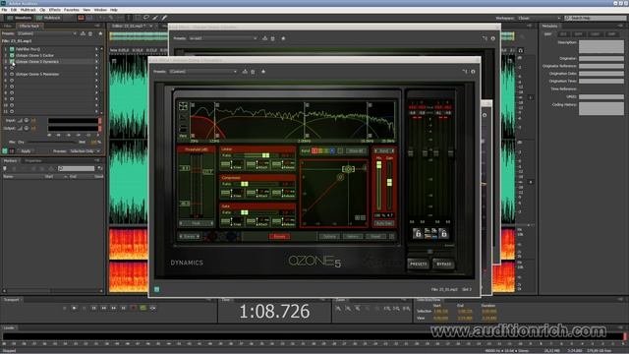The height and width of the screenshot is (354, 629).
Task: Click the Ozone Bypass button
Action: point(443,265)
